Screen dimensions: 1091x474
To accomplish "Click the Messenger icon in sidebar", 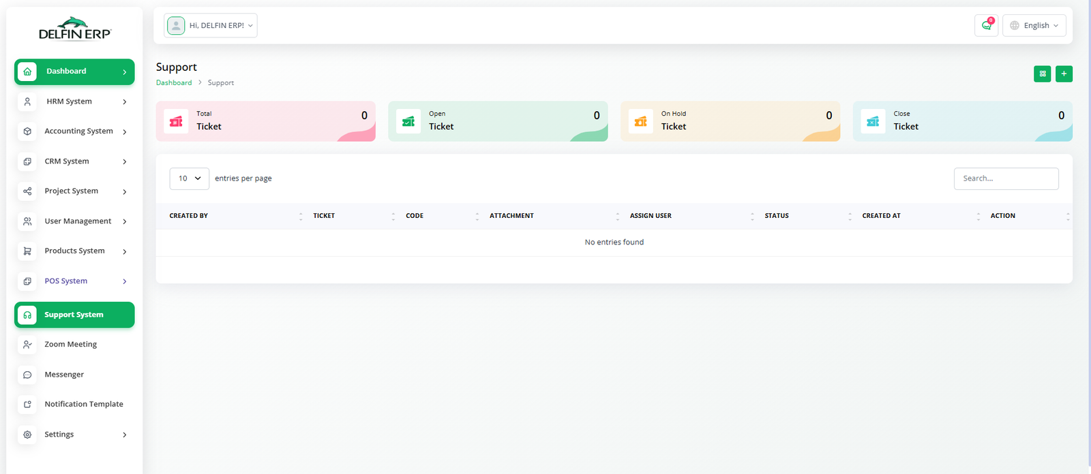I will (27, 375).
